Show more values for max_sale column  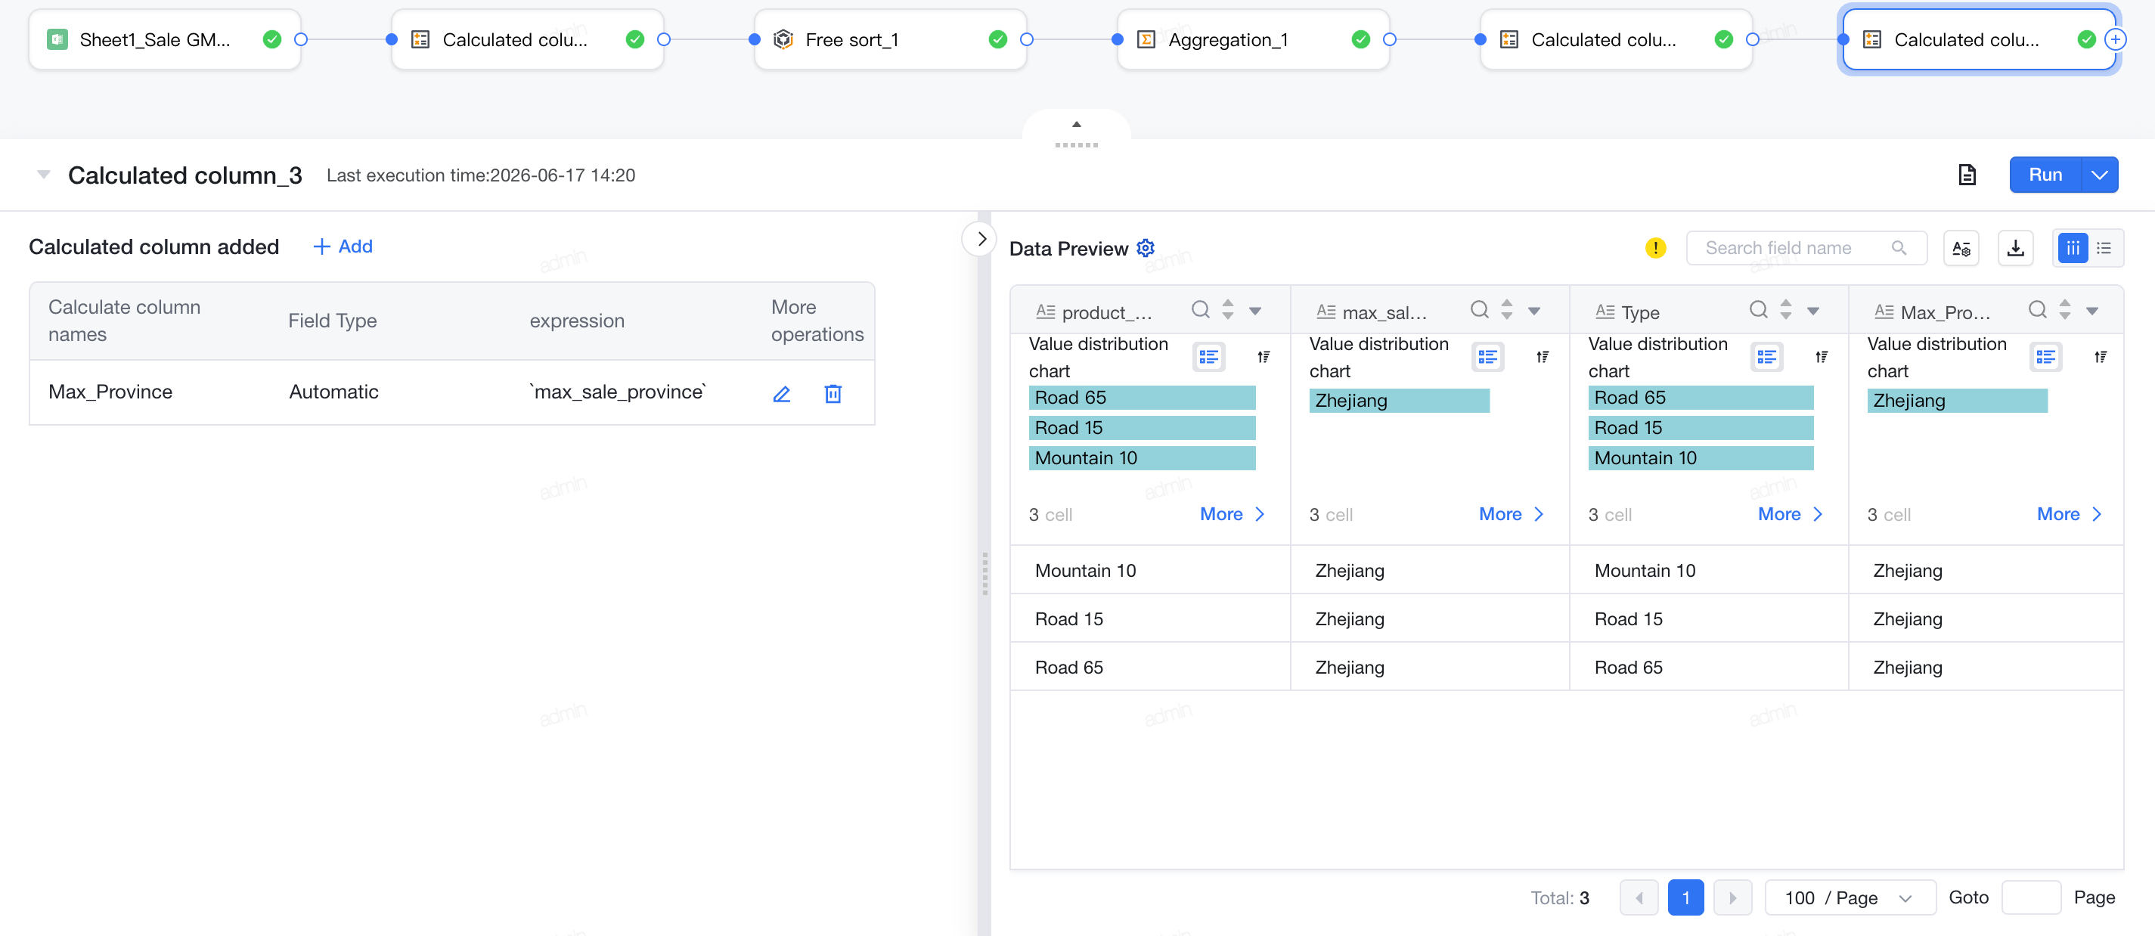click(x=1510, y=514)
